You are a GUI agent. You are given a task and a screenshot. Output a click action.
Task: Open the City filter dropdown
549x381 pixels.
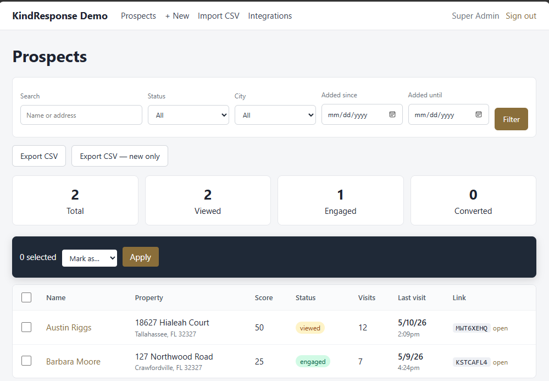(x=275, y=115)
